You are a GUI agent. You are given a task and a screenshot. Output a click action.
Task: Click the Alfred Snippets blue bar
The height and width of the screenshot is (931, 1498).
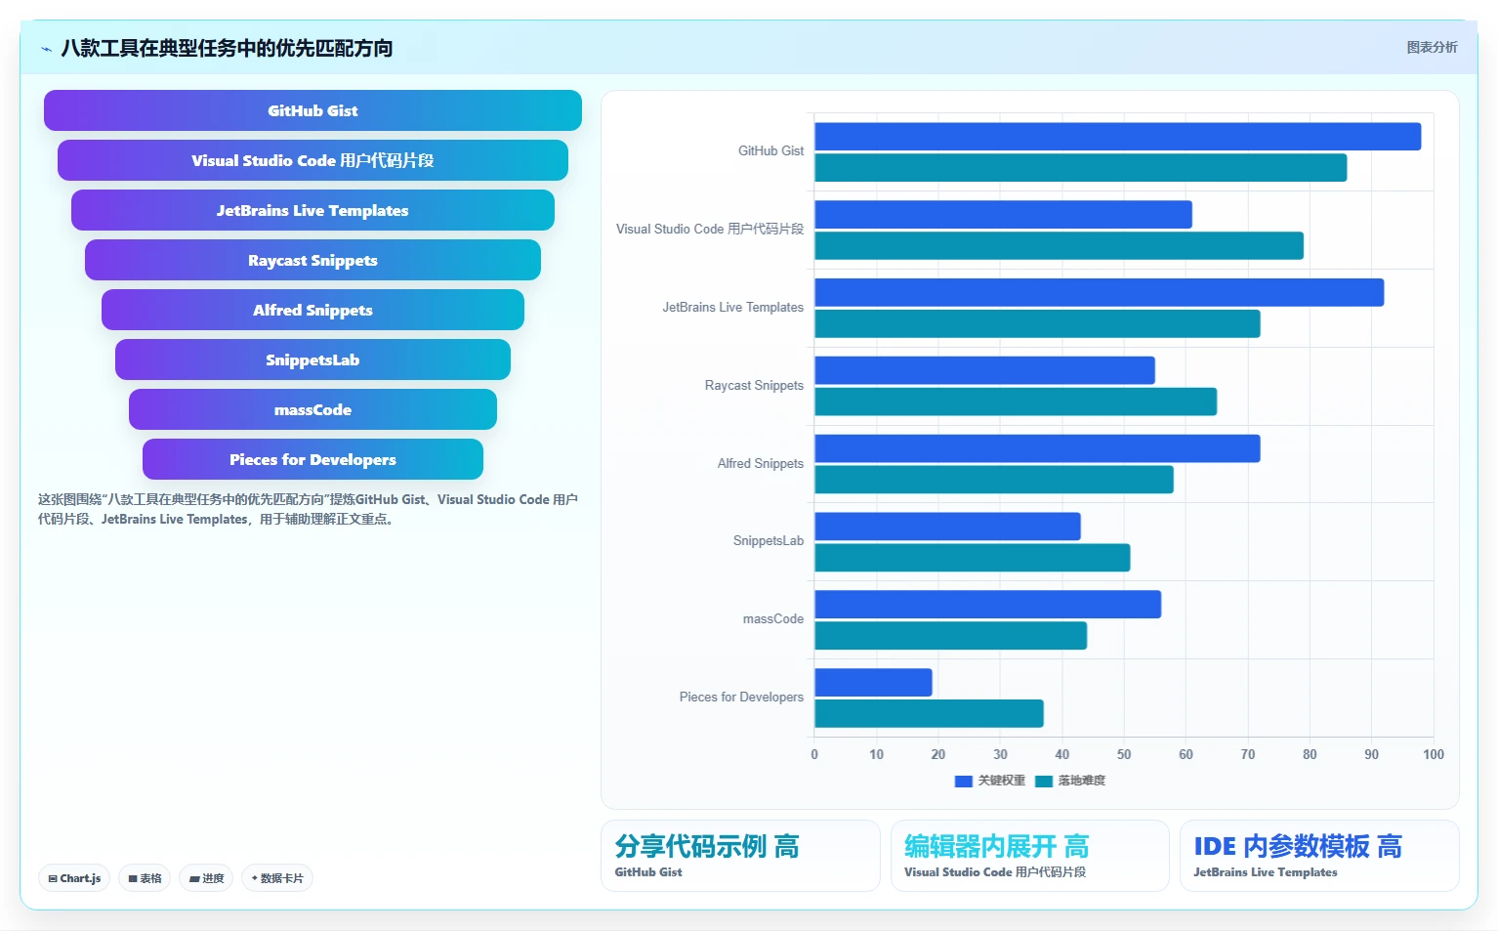pyautogui.click(x=1037, y=448)
